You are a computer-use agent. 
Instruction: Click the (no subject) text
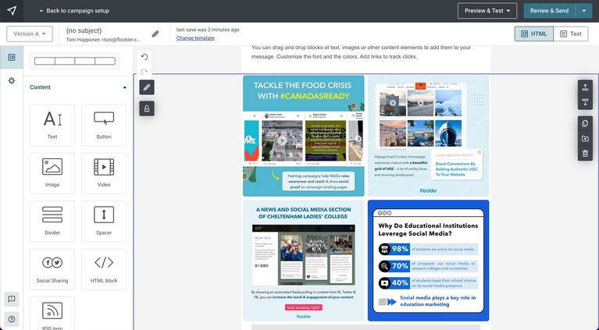click(84, 30)
